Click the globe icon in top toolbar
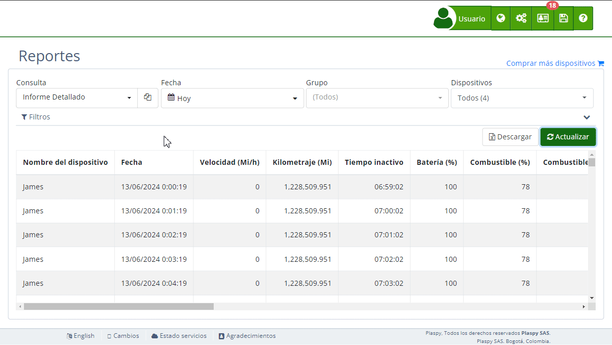This screenshot has height=345, width=612. point(501,18)
